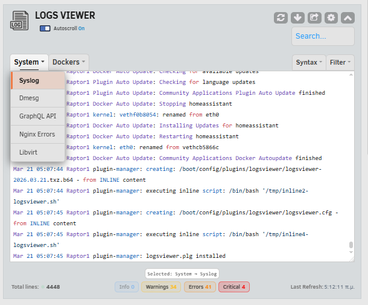Click the '/tmp/inline4-' script log line
The width and height of the screenshot is (368, 305).
click(x=160, y=240)
